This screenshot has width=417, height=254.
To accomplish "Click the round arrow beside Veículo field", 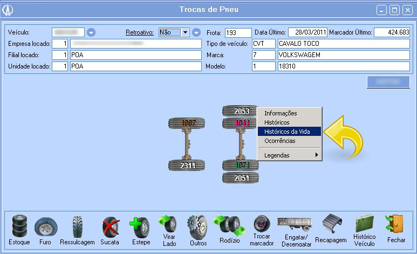I will (91, 32).
